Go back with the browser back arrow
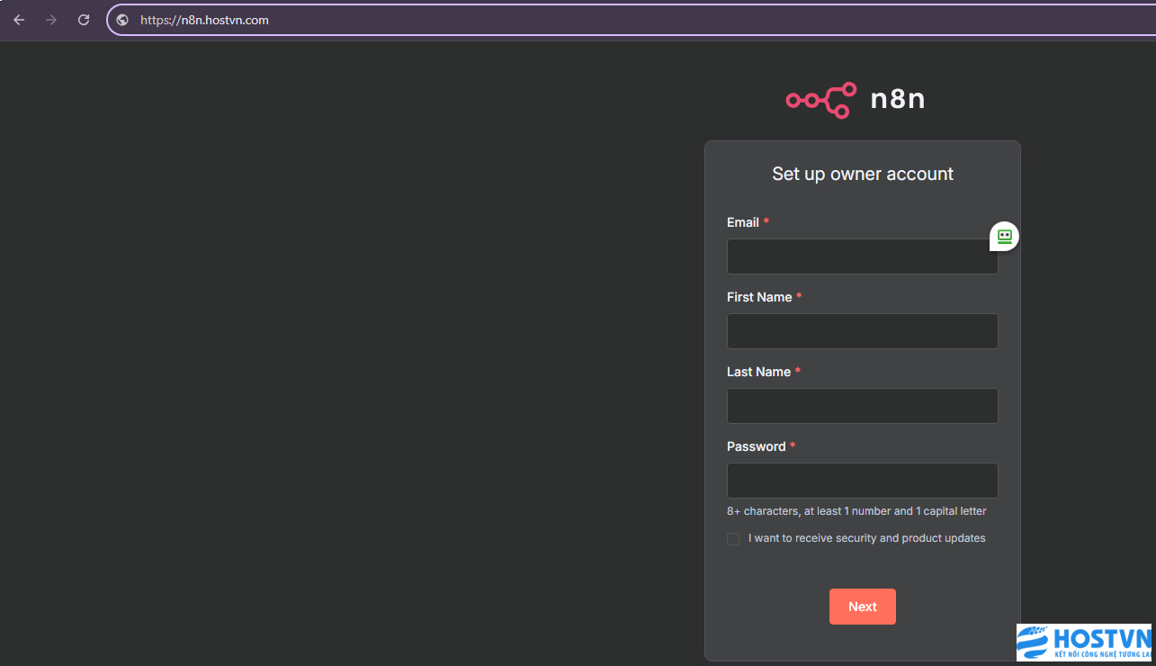This screenshot has height=666, width=1156. pyautogui.click(x=19, y=20)
